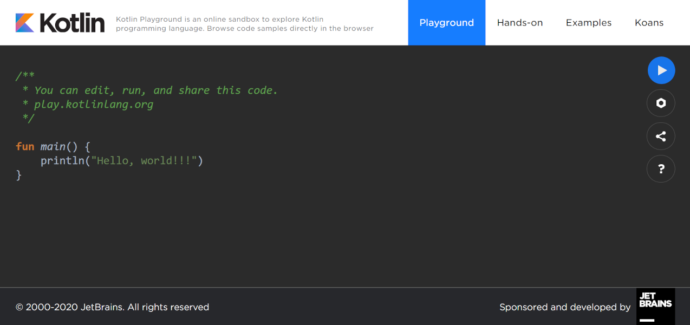The width and height of the screenshot is (690, 325).
Task: Click the Kotlin Playground description text
Action: 245,24
